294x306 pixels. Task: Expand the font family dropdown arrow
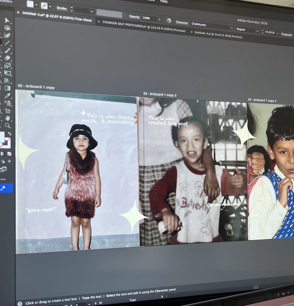point(232,28)
